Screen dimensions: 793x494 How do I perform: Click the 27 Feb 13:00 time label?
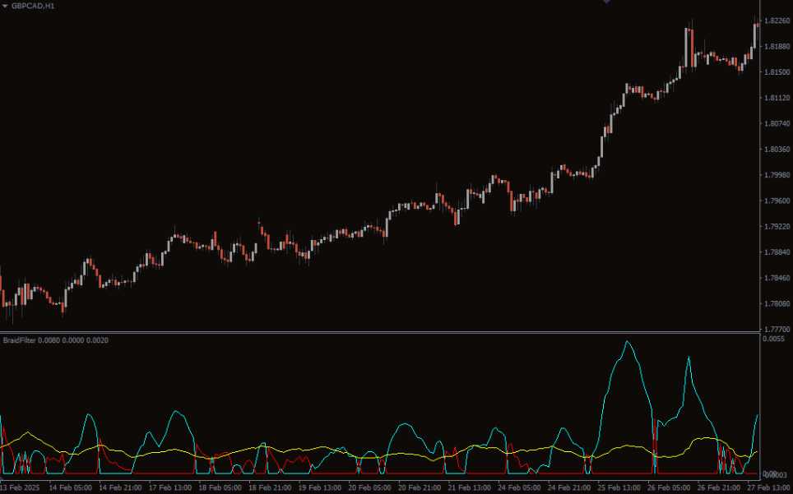pos(768,487)
